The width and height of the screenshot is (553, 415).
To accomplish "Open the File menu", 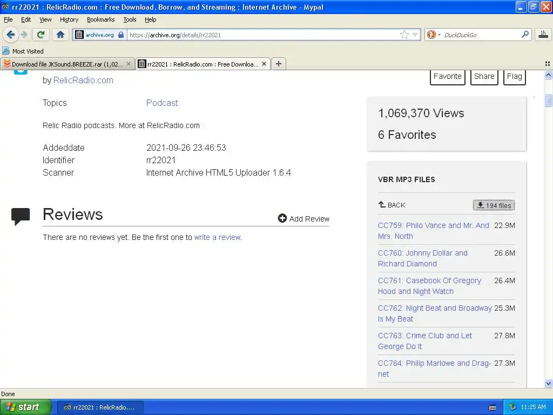I will [8, 19].
